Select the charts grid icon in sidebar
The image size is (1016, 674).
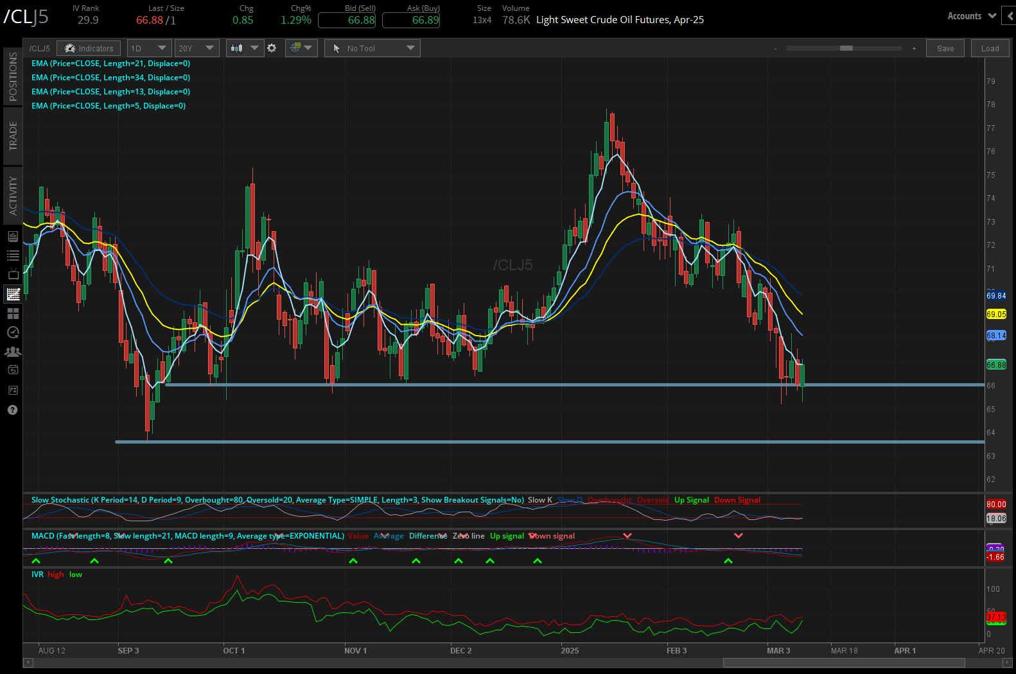coord(13,294)
